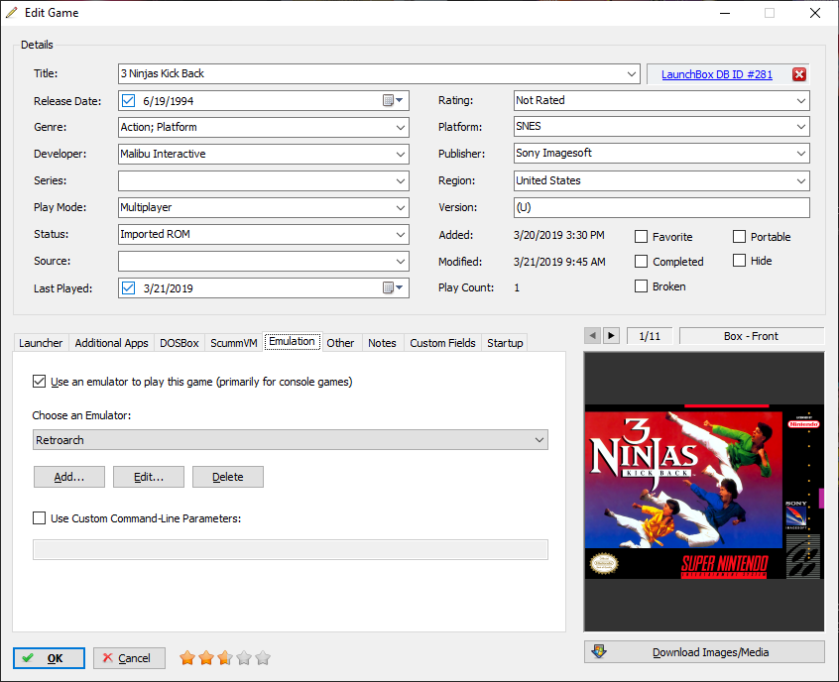Open the Startup tab
The width and height of the screenshot is (839, 682).
[505, 343]
